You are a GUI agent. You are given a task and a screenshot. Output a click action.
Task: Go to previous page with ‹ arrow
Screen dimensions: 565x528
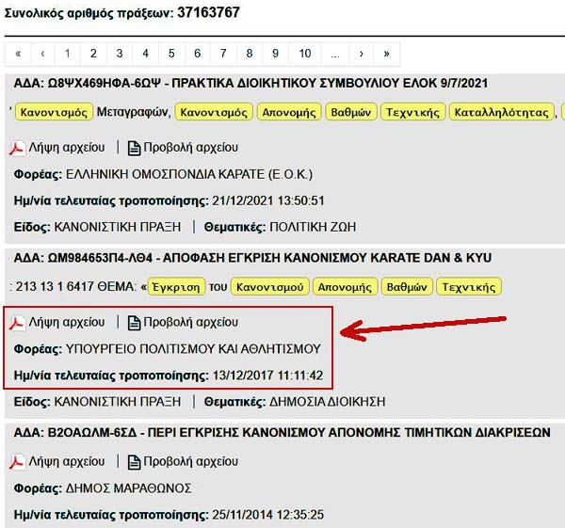point(42,53)
